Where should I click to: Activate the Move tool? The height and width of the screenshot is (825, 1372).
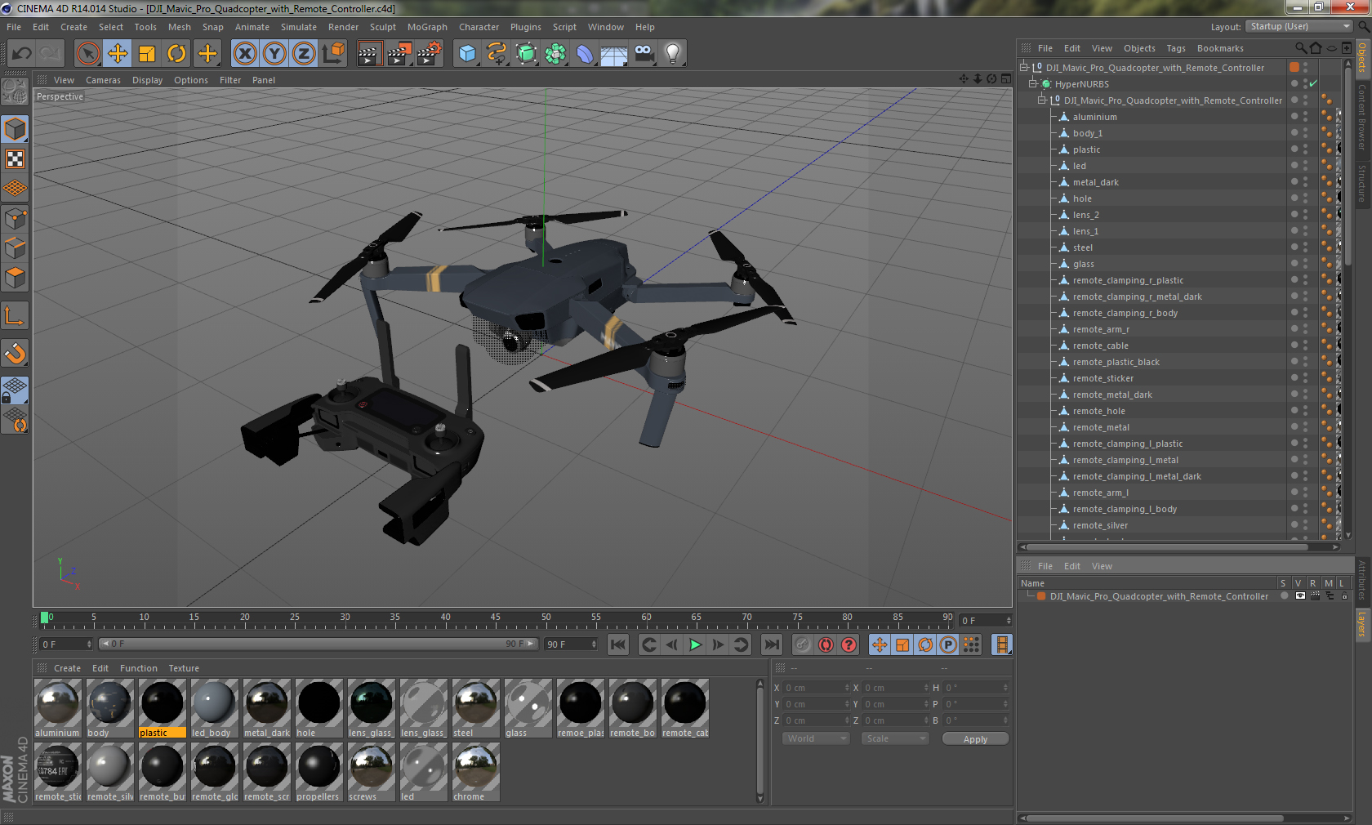click(x=118, y=54)
